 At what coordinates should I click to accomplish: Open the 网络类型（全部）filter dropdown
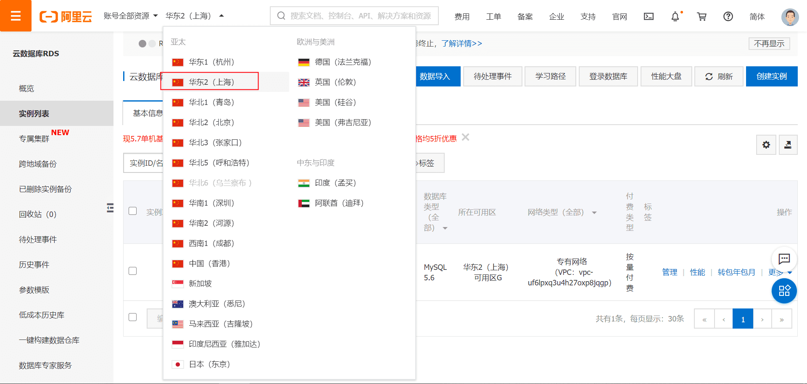(x=594, y=213)
